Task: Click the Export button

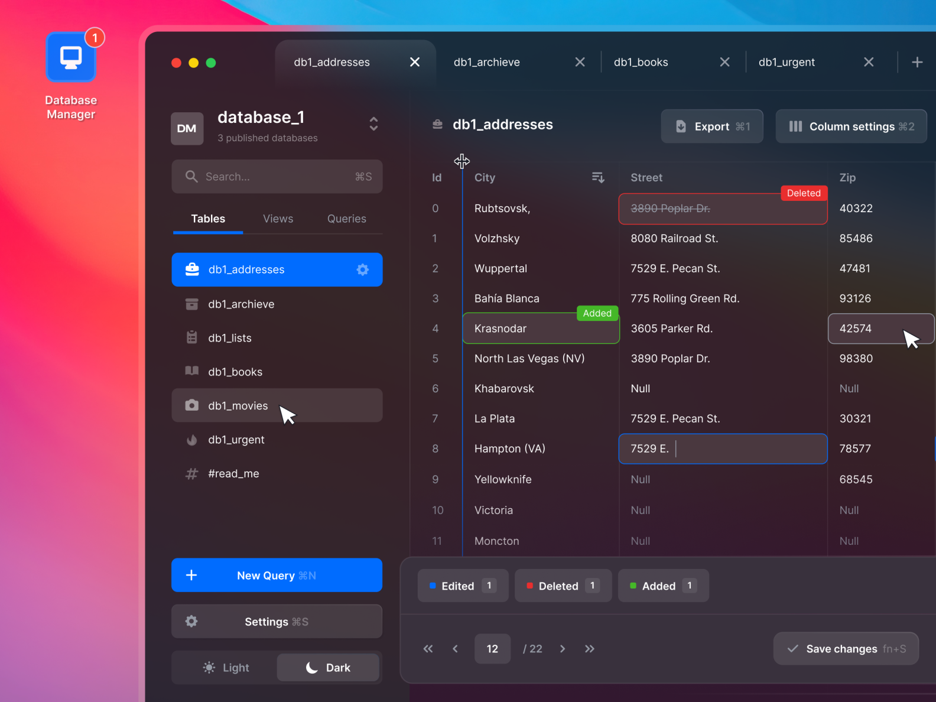Action: point(712,126)
